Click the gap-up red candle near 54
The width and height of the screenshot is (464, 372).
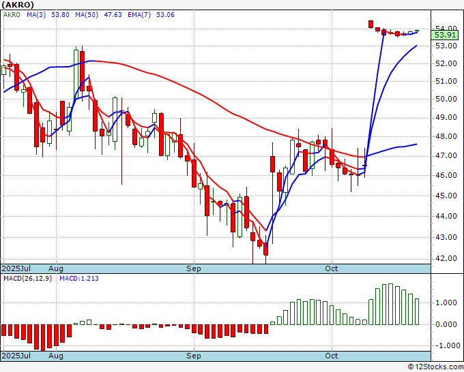pyautogui.click(x=371, y=24)
